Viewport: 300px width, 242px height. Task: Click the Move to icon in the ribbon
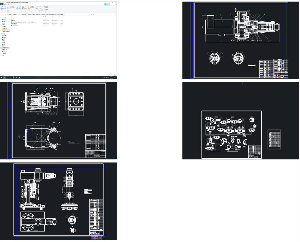tap(17, 7)
